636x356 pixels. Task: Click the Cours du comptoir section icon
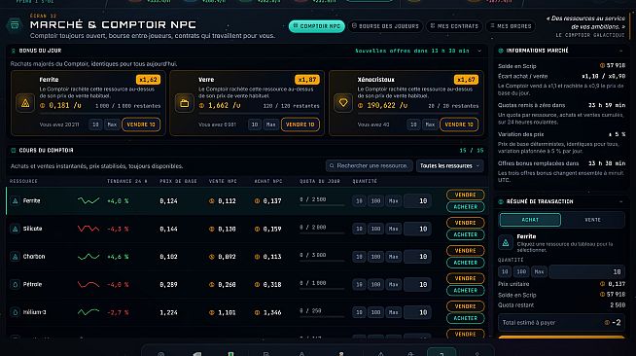pos(13,151)
